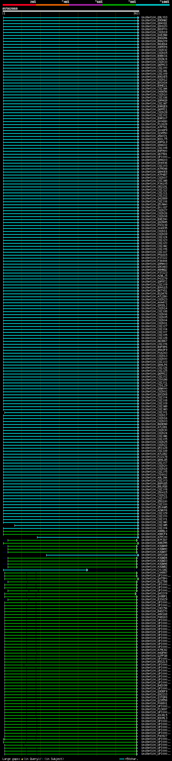Select hit label UniRef100_B9RKI6

(154, 56)
